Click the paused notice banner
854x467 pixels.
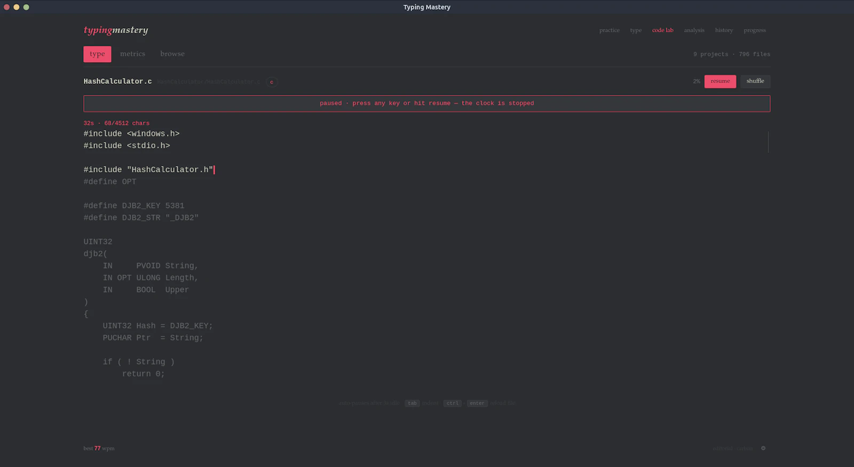click(427, 104)
